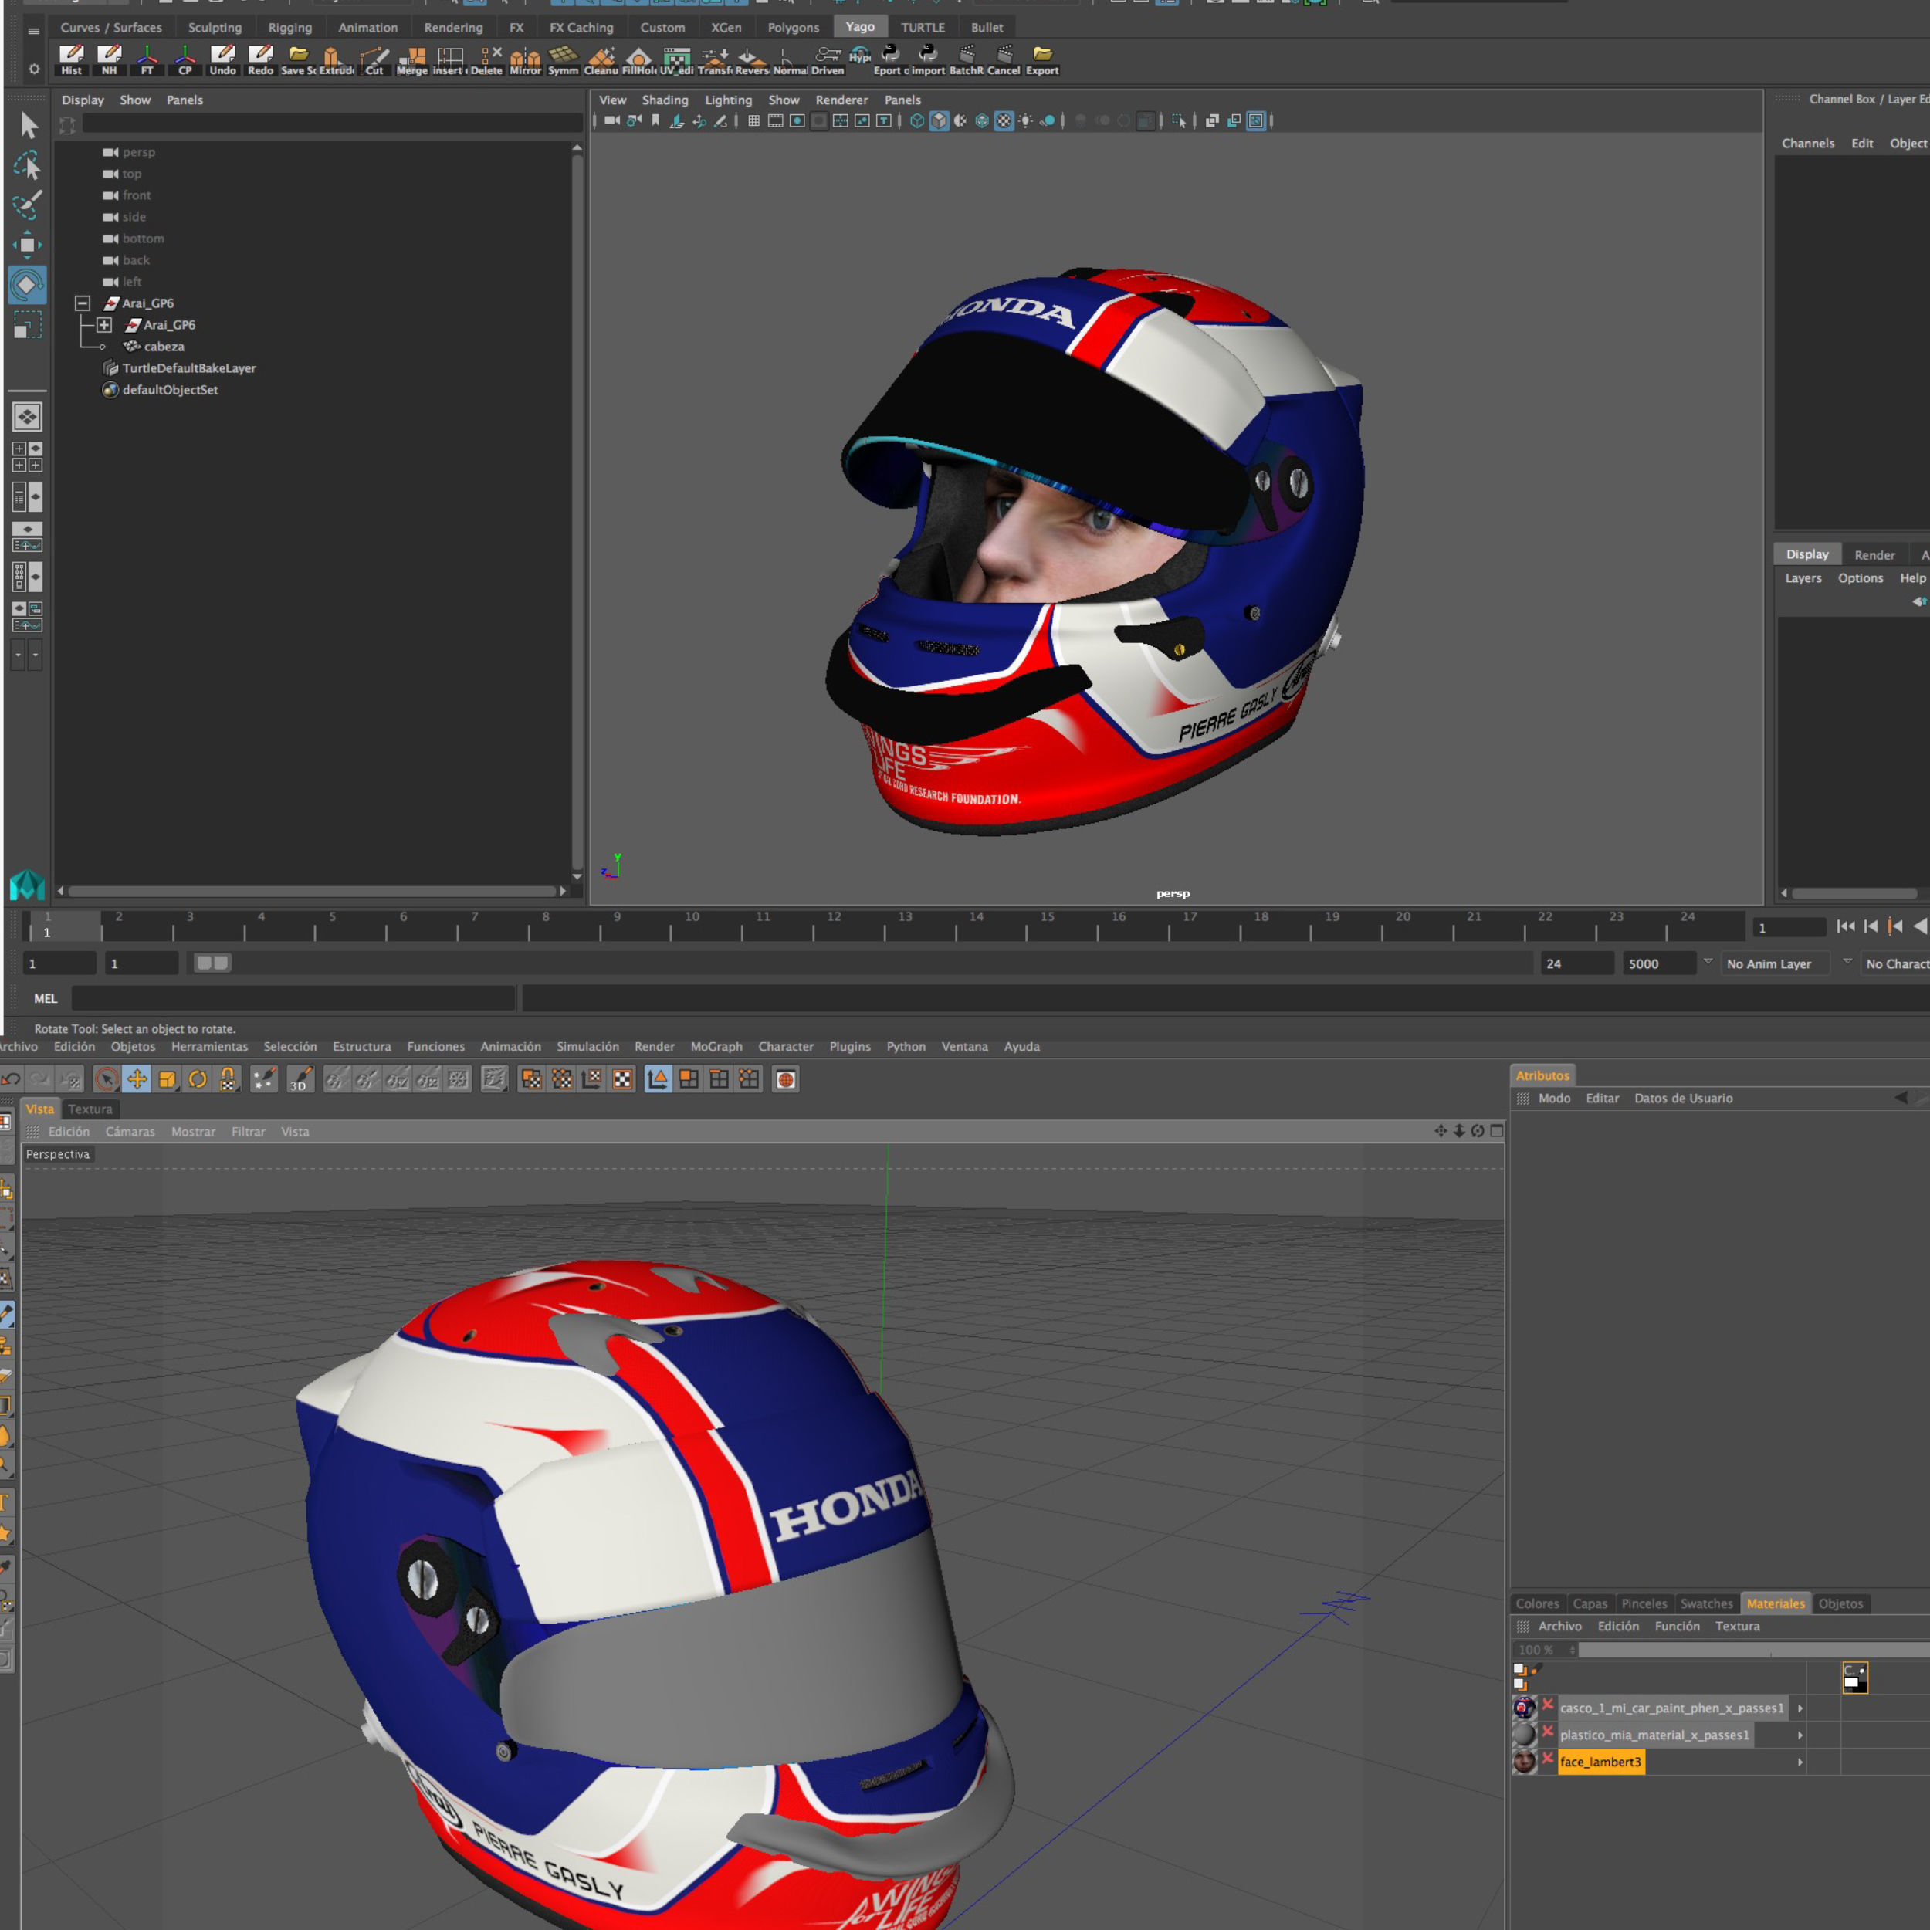Open the Polygons shelf tab

click(x=793, y=28)
